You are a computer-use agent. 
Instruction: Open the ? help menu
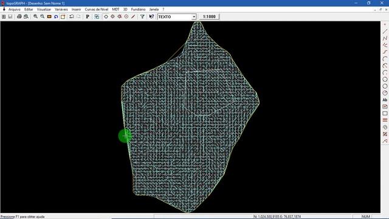tap(164, 10)
